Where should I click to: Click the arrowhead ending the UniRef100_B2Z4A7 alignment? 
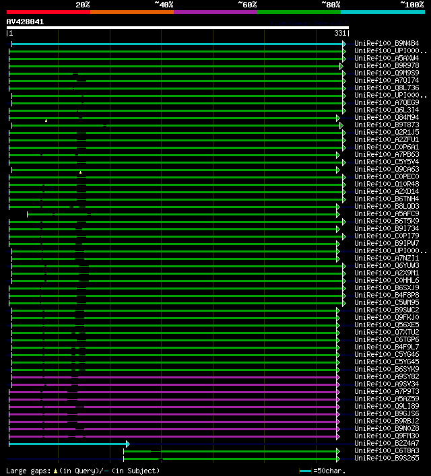128,444
